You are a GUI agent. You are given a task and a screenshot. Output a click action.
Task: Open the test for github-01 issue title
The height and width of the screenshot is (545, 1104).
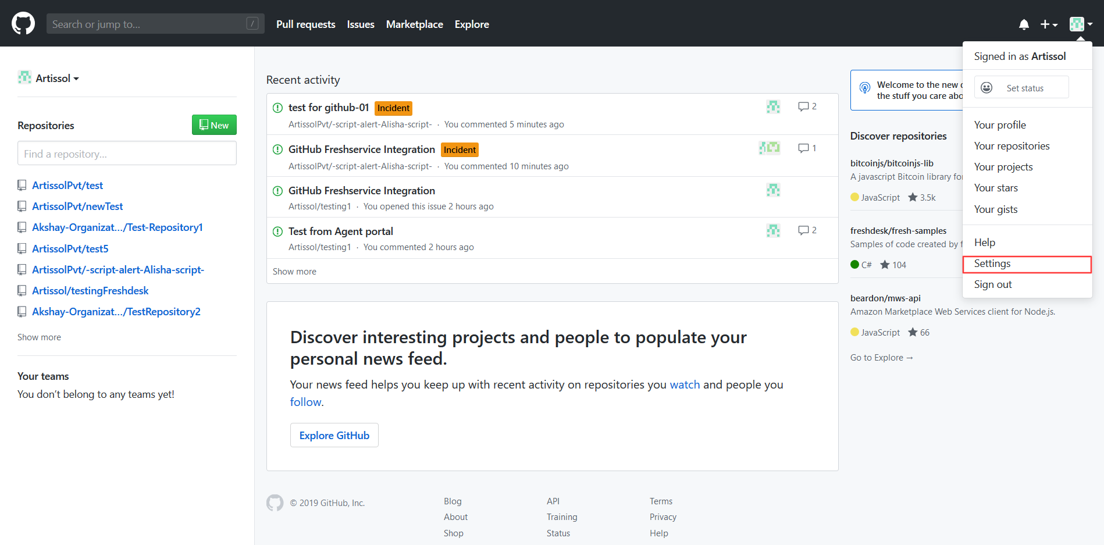pos(329,108)
